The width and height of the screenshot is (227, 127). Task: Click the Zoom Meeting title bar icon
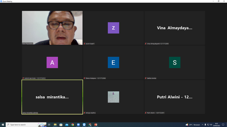[x=1, y=1]
